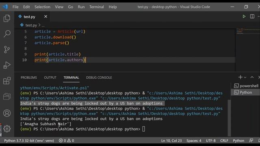Click highlighted terminal line India's stray dogs

(x=92, y=103)
